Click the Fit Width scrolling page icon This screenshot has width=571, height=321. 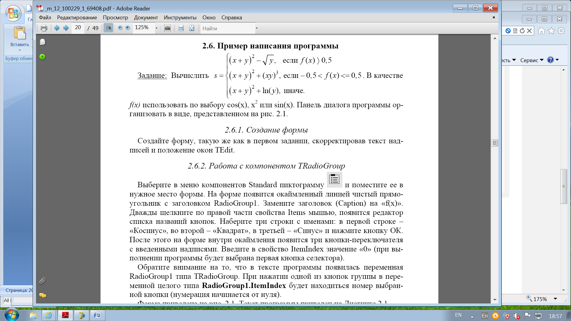coord(181,28)
